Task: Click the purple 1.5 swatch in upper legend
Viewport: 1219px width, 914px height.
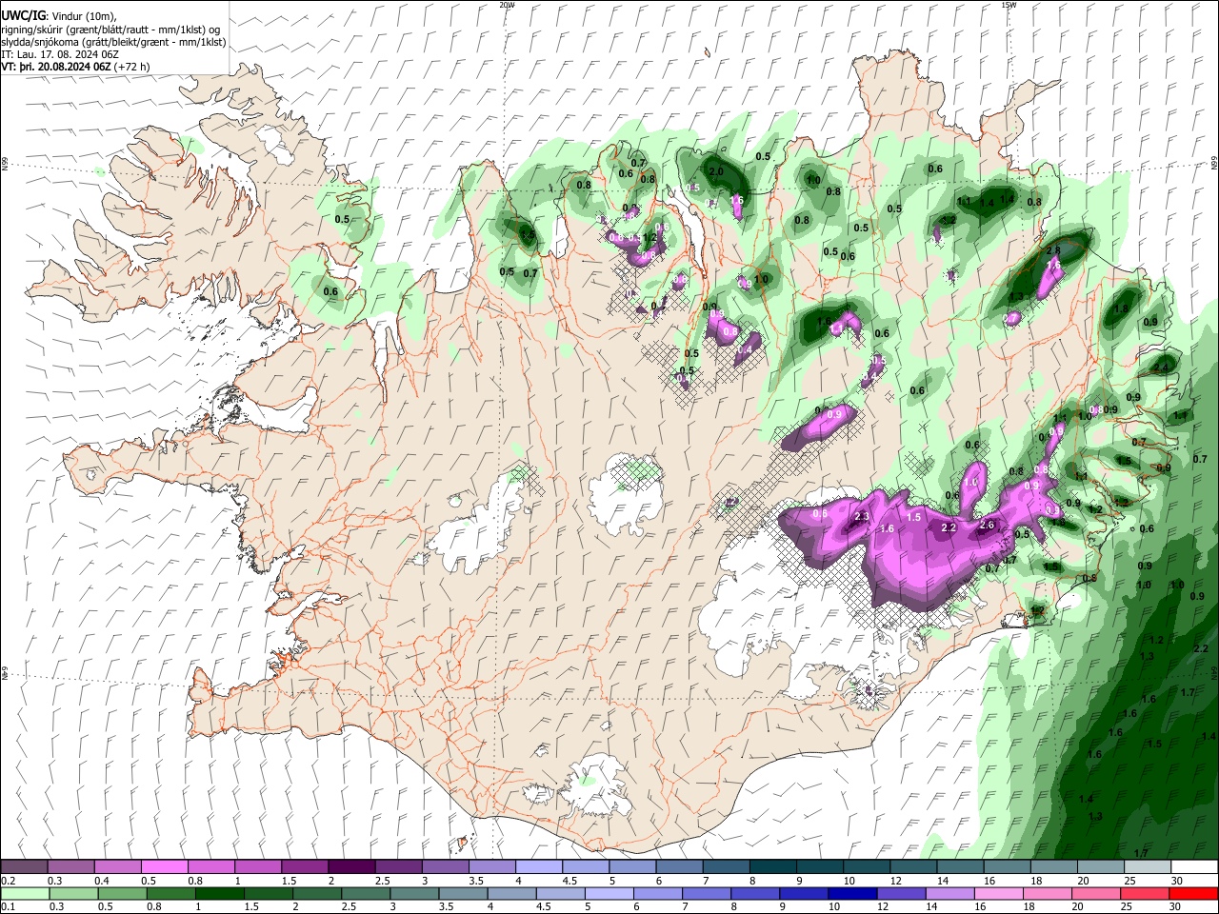Action: point(304,867)
